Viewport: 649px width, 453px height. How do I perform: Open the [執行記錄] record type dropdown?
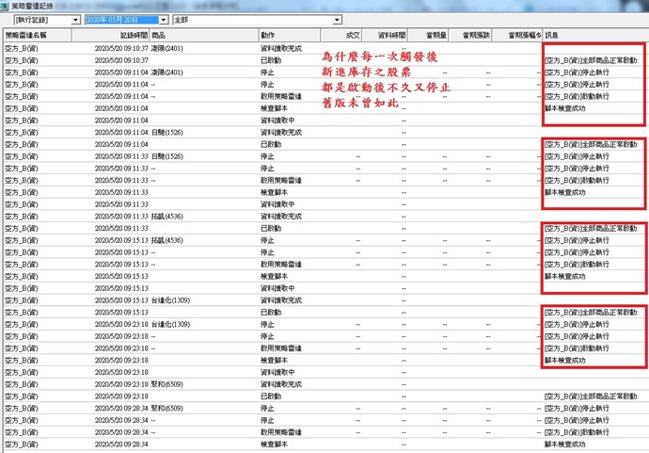pyautogui.click(x=74, y=19)
